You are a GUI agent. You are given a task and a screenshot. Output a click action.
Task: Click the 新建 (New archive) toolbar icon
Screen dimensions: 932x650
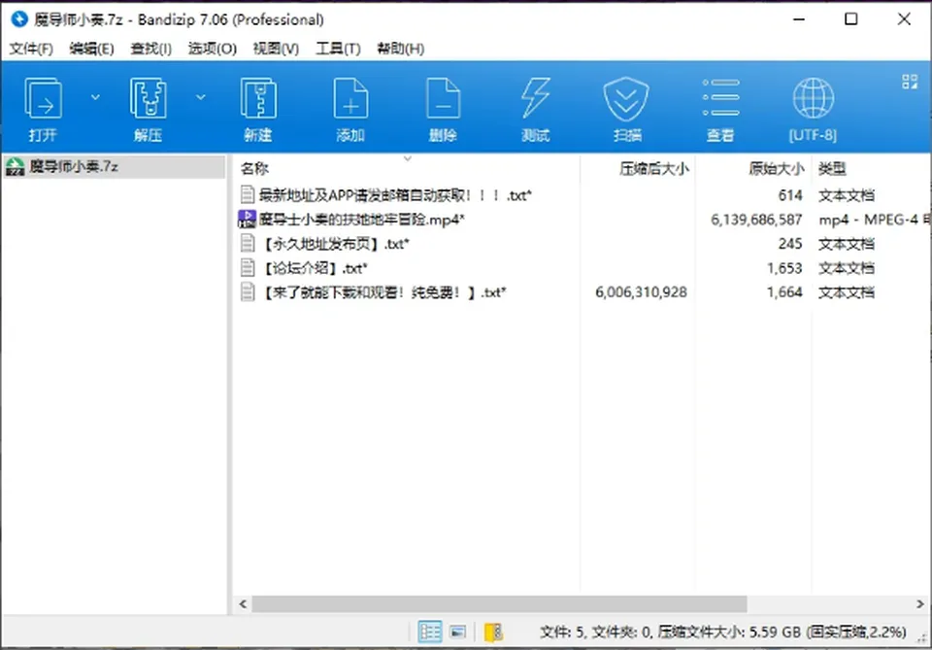pyautogui.click(x=258, y=99)
